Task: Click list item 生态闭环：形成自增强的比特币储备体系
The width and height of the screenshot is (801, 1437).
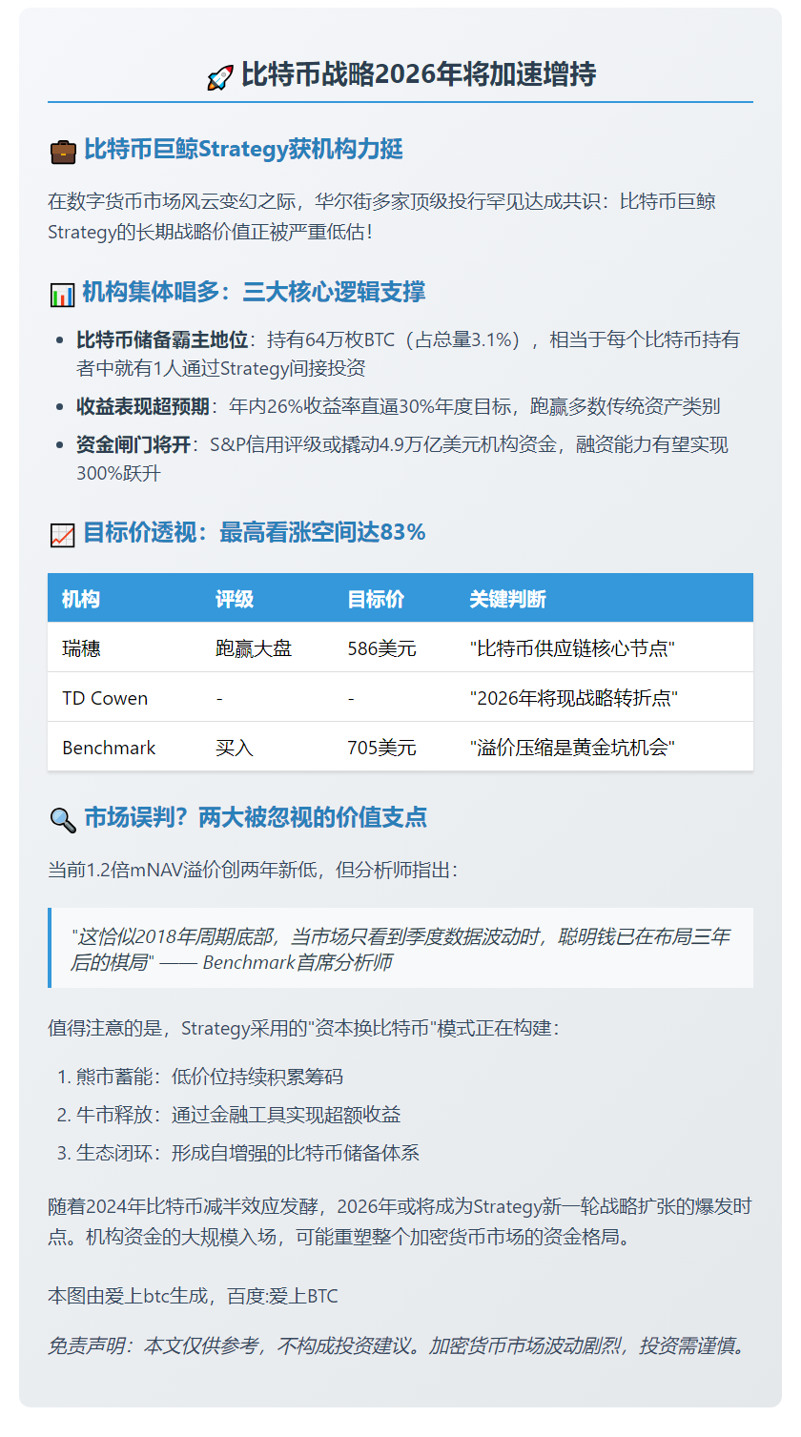Action: point(248,1154)
